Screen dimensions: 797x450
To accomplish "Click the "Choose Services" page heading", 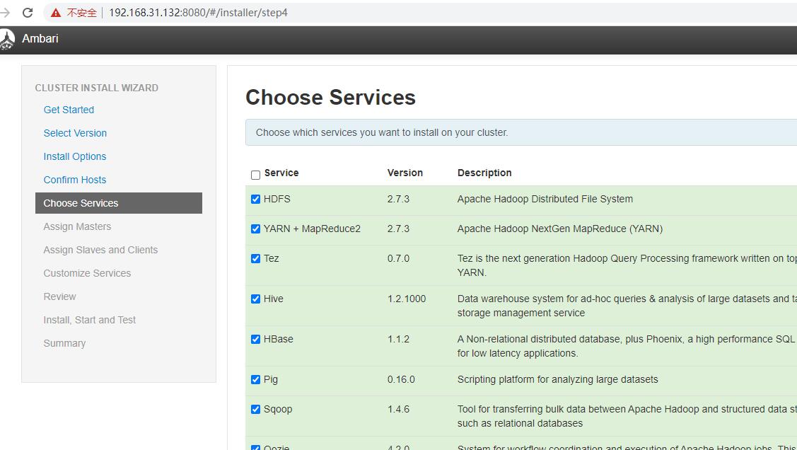I will [330, 97].
